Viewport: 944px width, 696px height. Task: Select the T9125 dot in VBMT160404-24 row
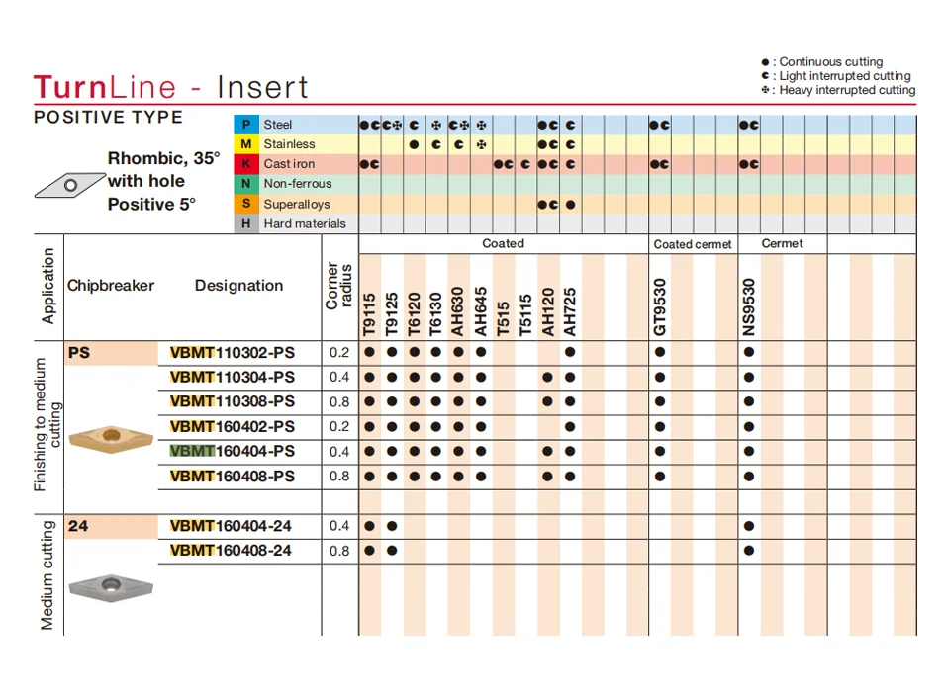click(392, 526)
